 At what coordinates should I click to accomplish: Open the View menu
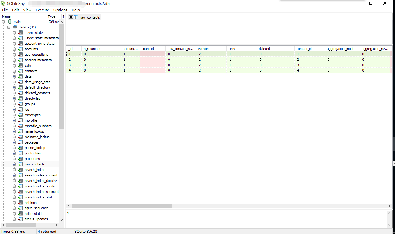tap(27, 10)
